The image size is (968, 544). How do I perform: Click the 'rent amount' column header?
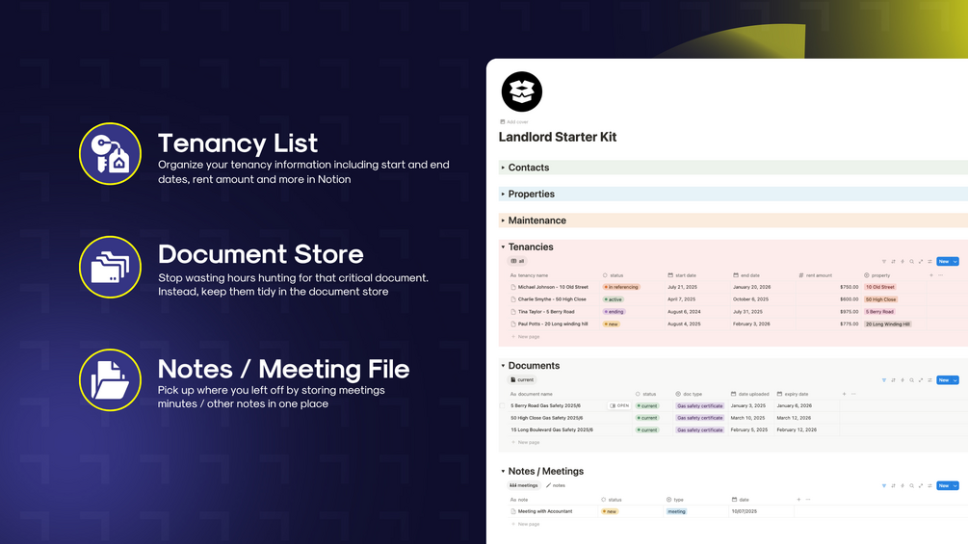tap(816, 275)
